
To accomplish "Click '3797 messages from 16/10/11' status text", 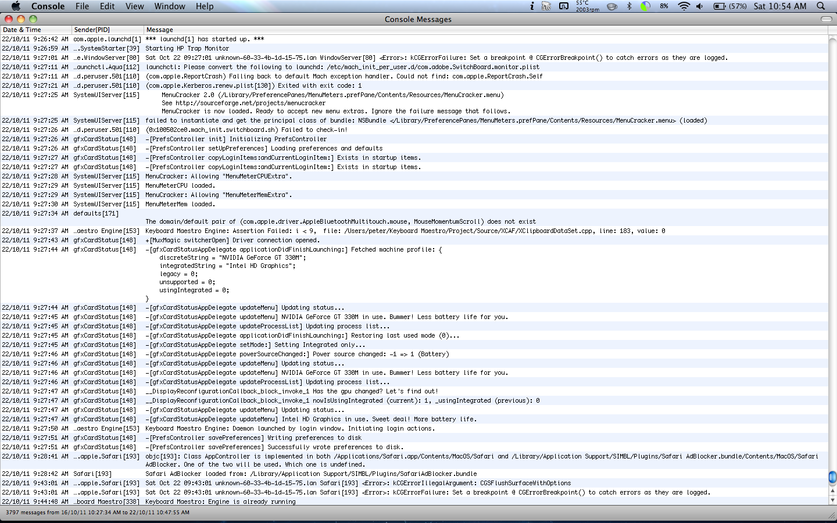I will (x=98, y=513).
